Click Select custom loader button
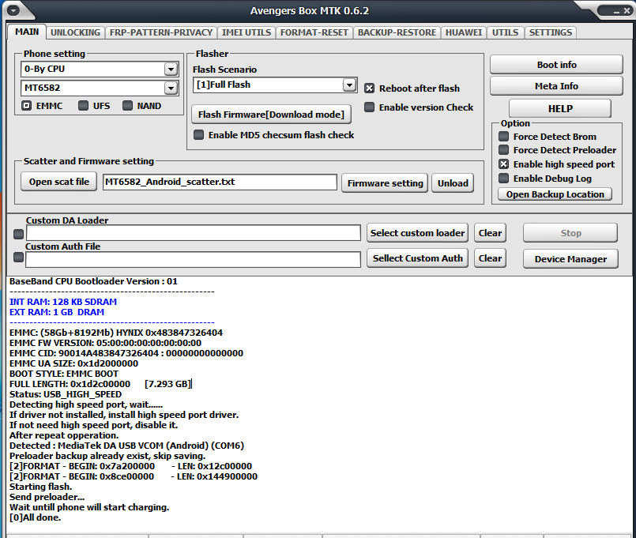 tap(417, 233)
